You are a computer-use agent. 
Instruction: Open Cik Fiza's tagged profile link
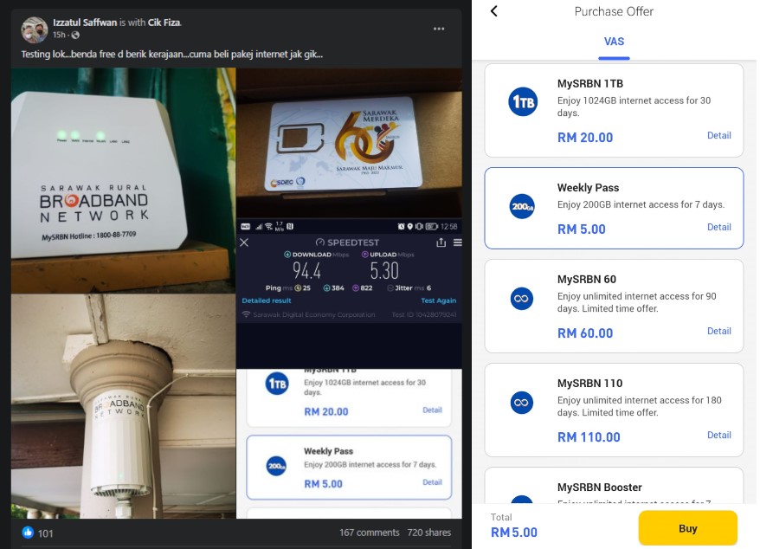[164, 23]
